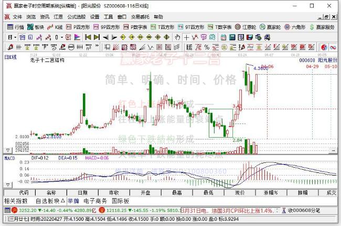Open the 公式选股 menu

[x=77, y=17]
